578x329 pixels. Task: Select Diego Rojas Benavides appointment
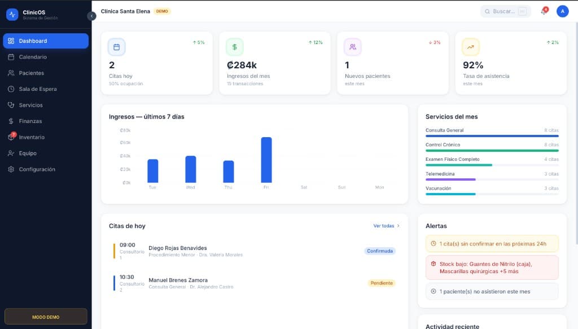[x=255, y=251]
